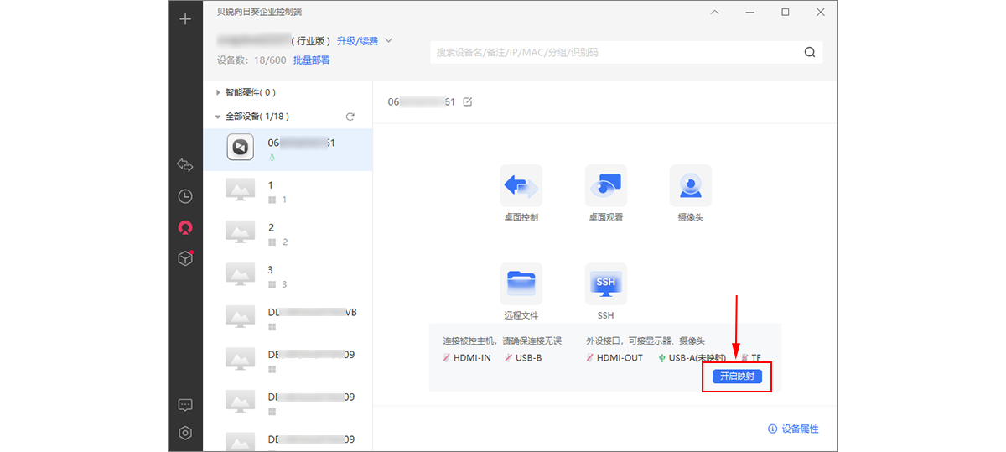Viewport: 1006px width, 452px height.
Task: Expand the 智能硬件 group
Action: point(219,92)
